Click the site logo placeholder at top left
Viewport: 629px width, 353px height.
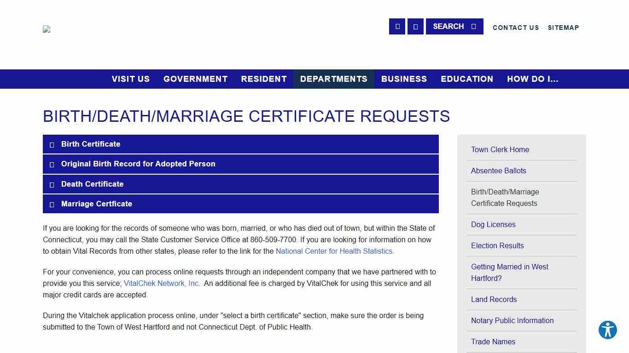click(x=47, y=29)
